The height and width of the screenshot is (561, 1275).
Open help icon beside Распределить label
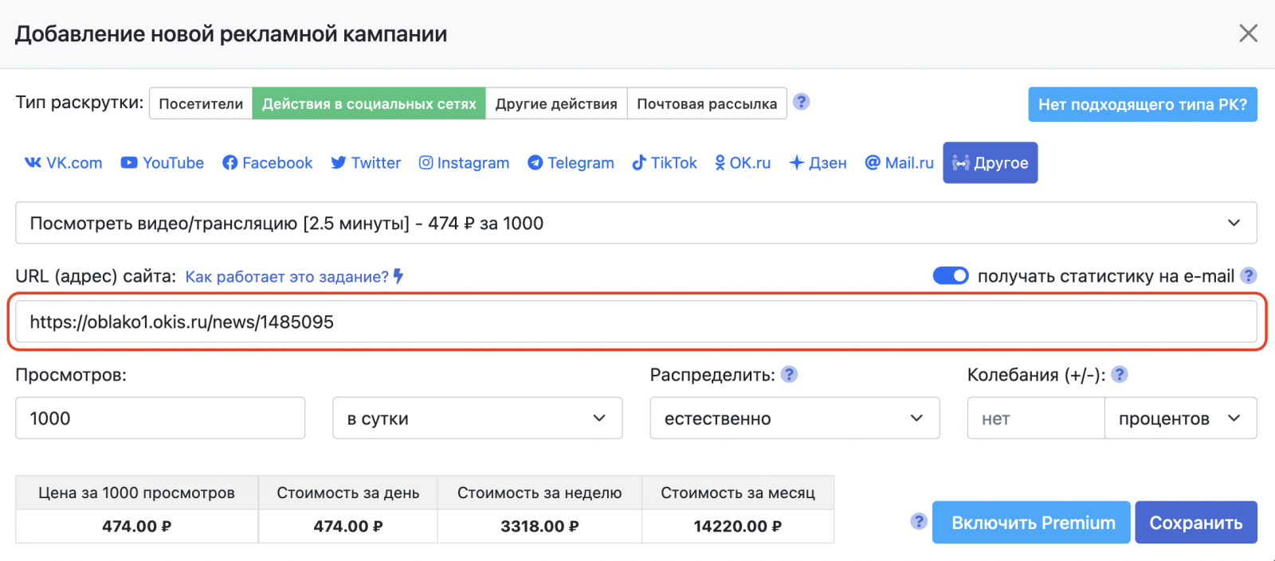(789, 374)
